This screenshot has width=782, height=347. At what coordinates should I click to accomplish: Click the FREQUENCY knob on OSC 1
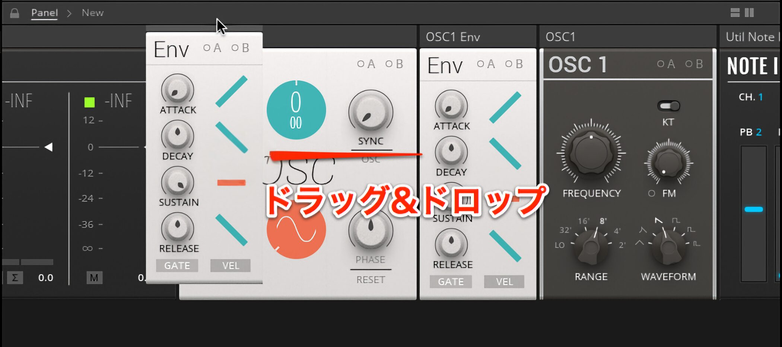[x=591, y=152]
